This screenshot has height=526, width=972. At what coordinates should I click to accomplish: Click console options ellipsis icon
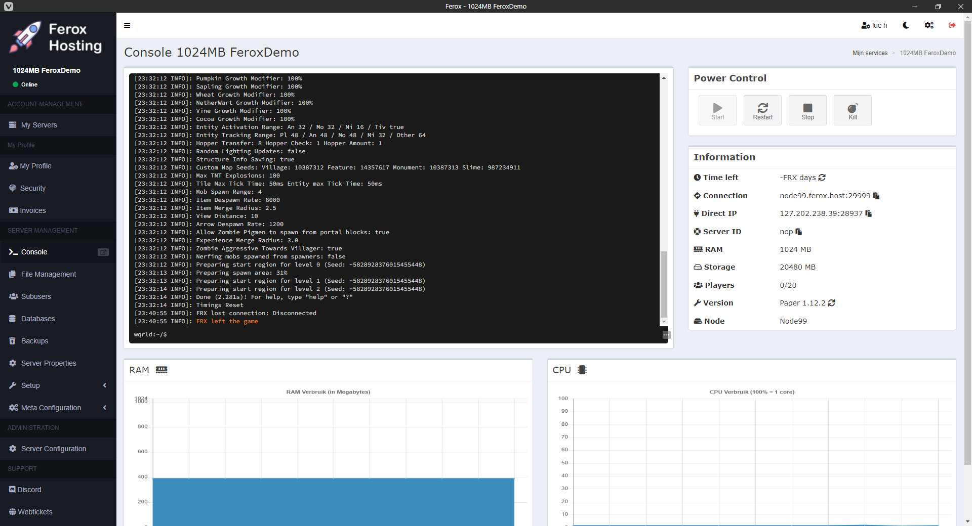[667, 335]
